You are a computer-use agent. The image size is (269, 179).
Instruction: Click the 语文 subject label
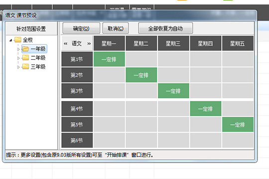click(77, 44)
